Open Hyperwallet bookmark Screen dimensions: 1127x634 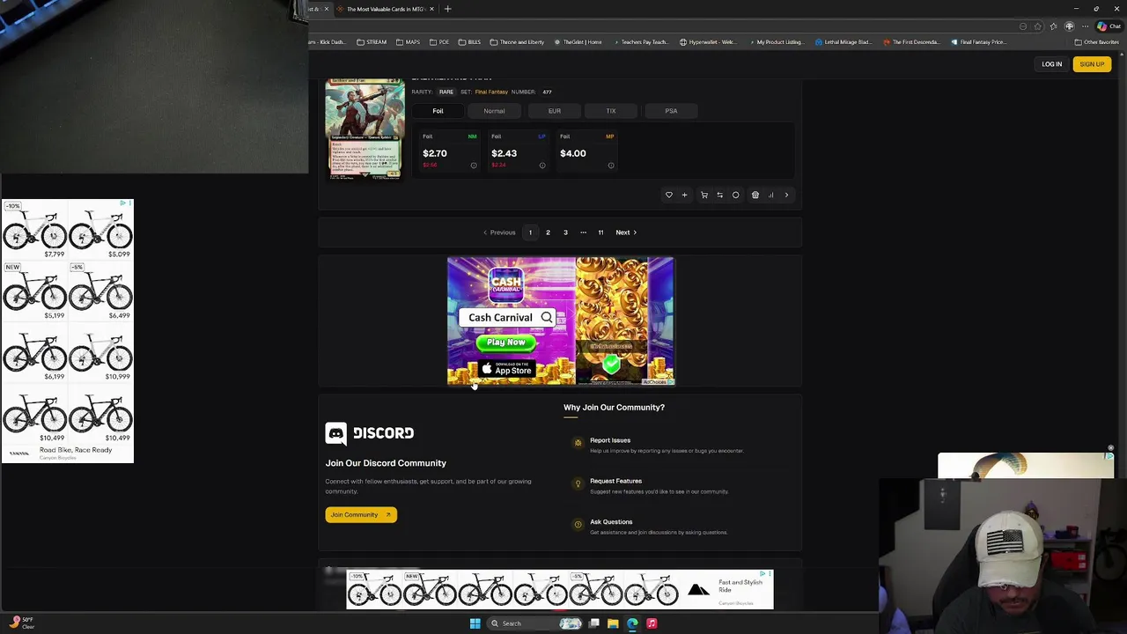(708, 42)
